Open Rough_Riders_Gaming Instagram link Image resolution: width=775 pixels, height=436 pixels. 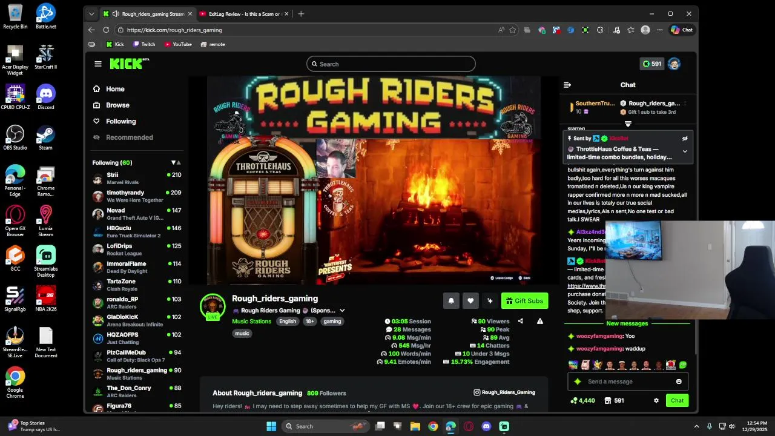[504, 392]
